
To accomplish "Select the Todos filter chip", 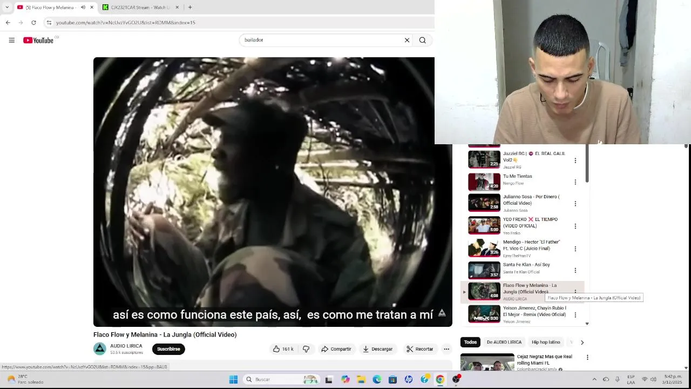I will coord(470,342).
